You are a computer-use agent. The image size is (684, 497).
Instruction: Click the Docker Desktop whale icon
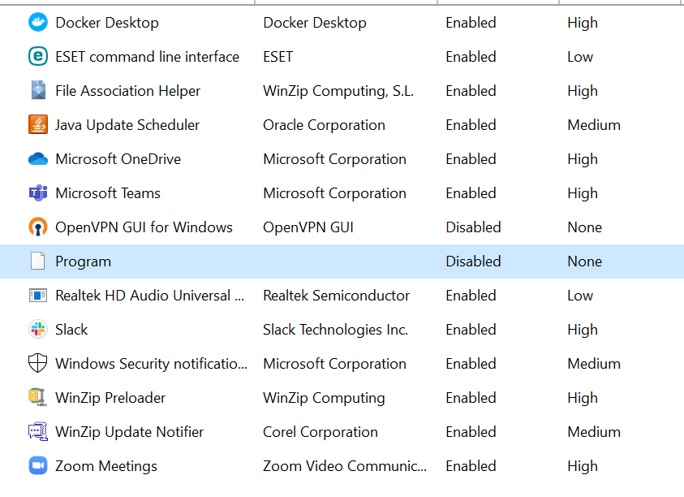[38, 22]
